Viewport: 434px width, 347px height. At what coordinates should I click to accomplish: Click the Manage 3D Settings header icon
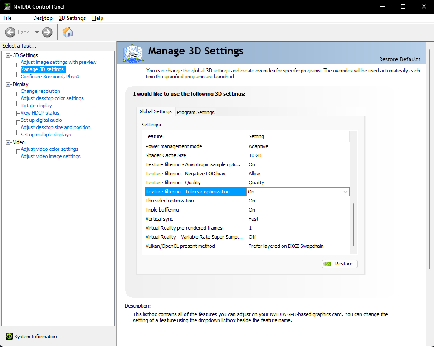pyautogui.click(x=133, y=53)
